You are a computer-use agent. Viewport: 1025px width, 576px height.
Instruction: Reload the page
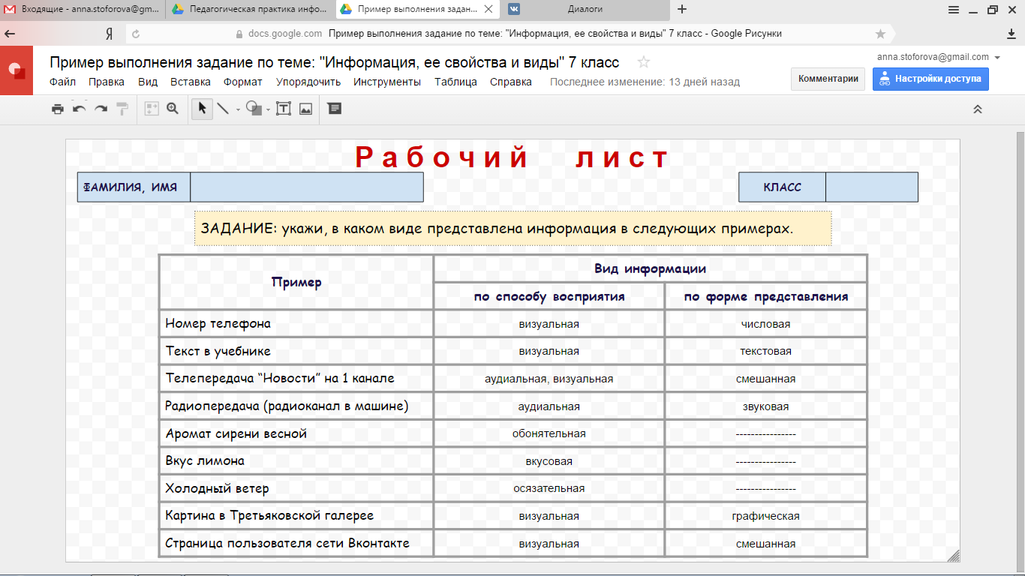pos(135,34)
